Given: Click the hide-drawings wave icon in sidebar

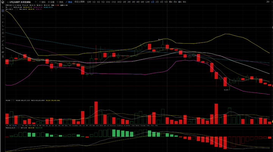Looking at the screenshot, I should 3,52.
